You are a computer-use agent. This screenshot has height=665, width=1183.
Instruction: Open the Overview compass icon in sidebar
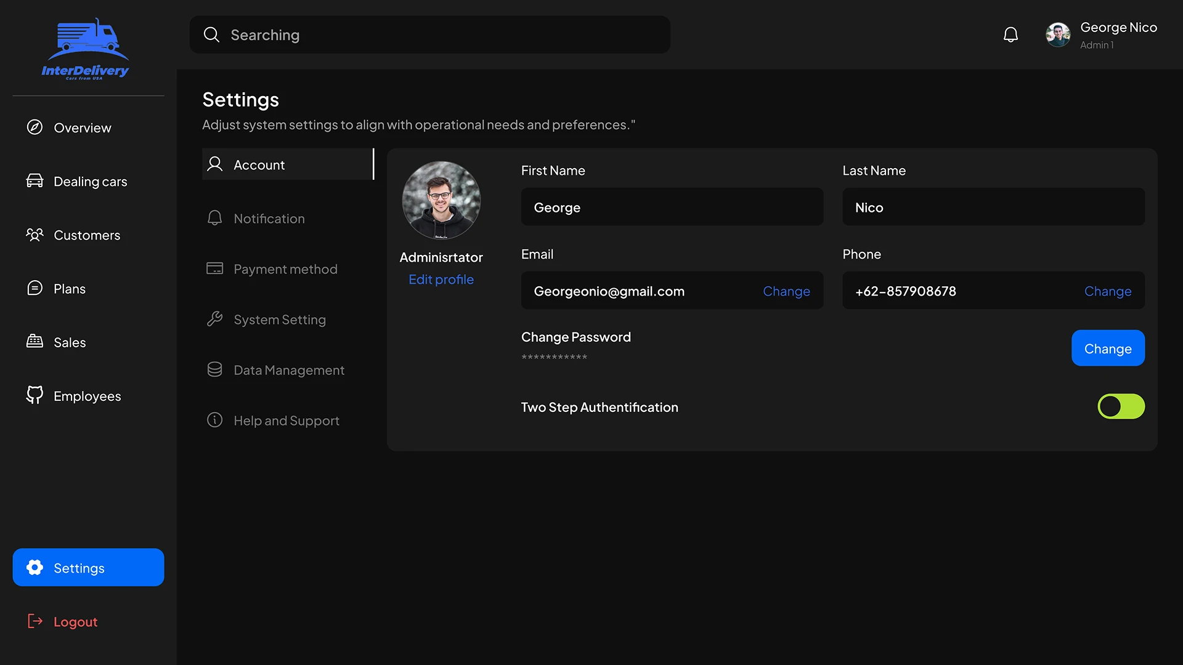tap(35, 127)
